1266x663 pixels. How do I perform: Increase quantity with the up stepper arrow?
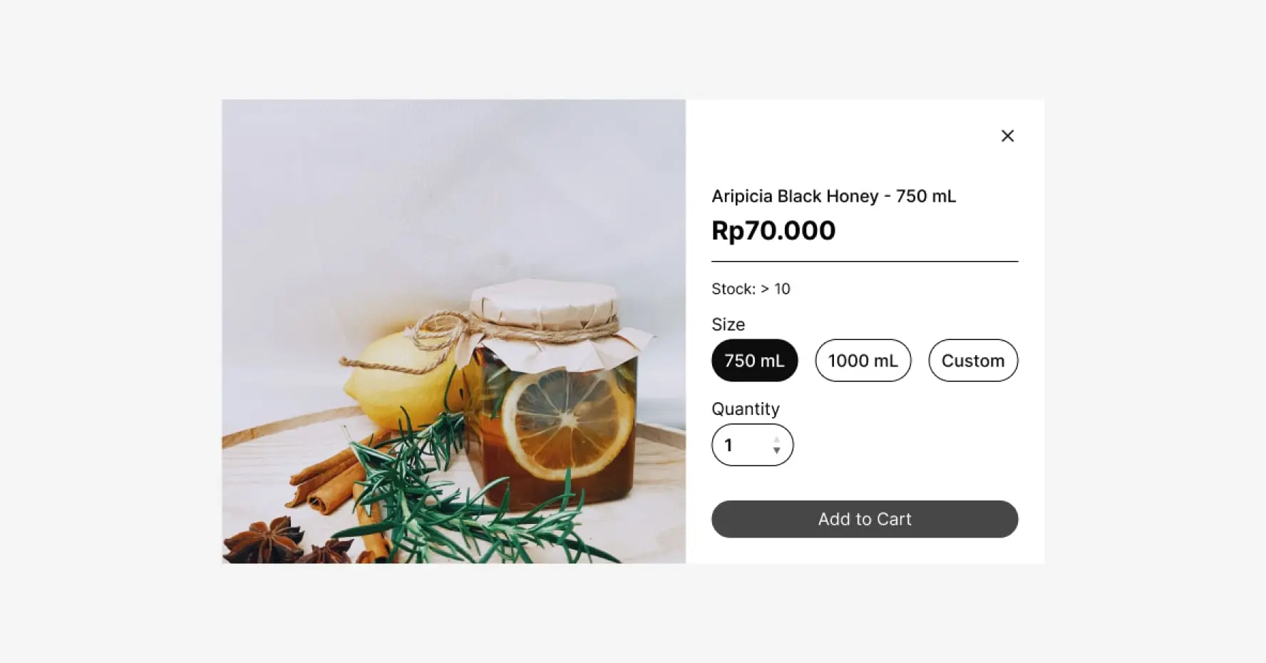coord(776,440)
